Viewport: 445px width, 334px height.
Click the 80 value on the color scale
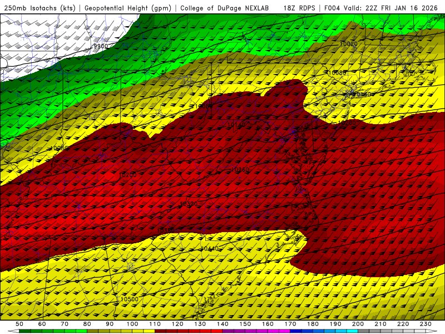[x=87, y=324]
